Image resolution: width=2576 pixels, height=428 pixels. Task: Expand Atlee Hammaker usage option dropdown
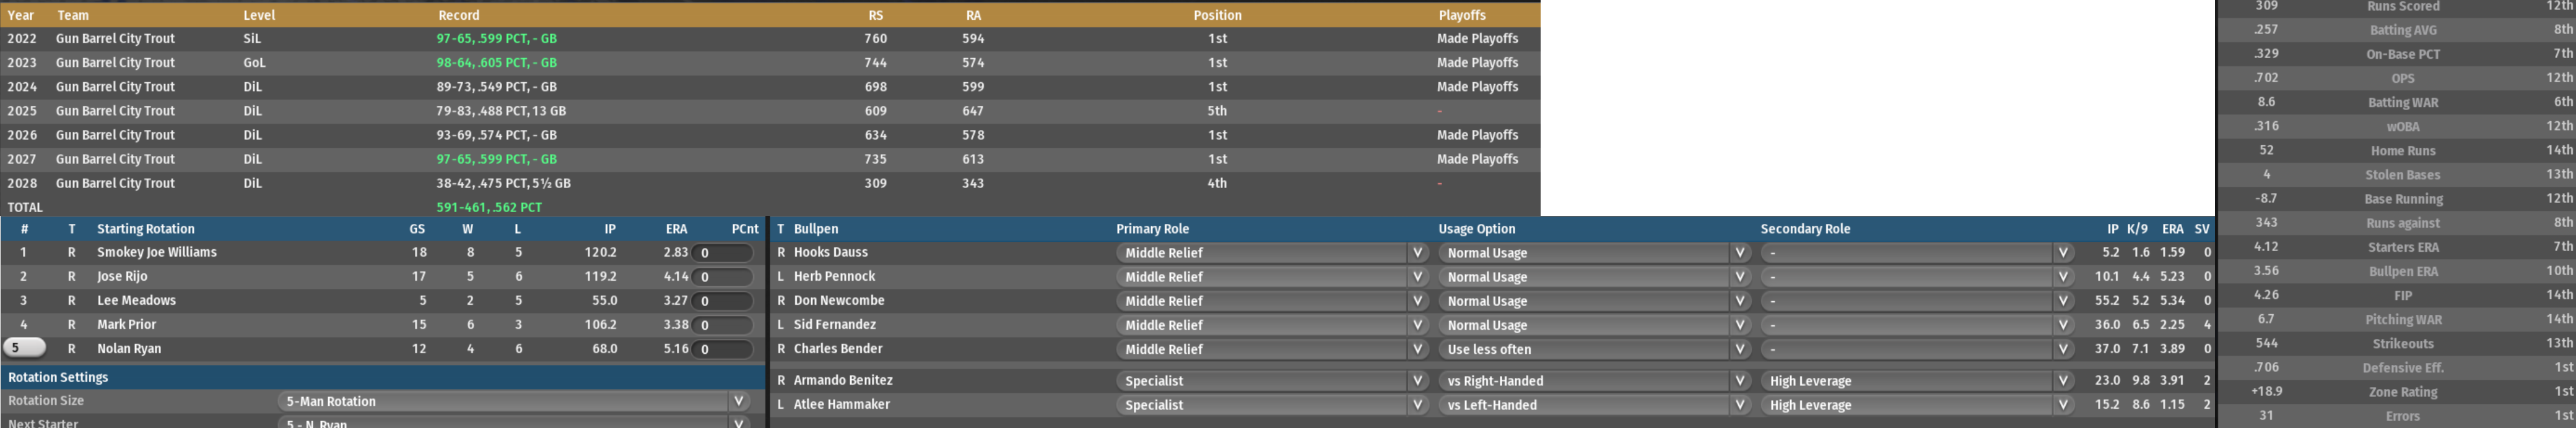pos(1593,405)
